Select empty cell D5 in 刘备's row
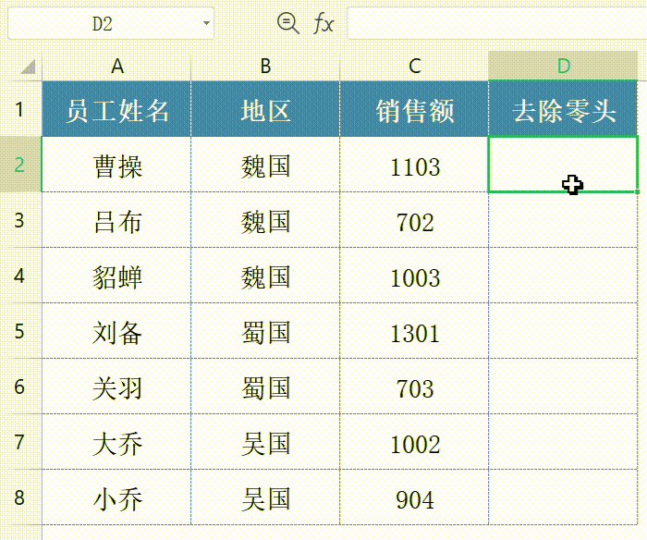Image resolution: width=647 pixels, height=540 pixels. tap(563, 331)
